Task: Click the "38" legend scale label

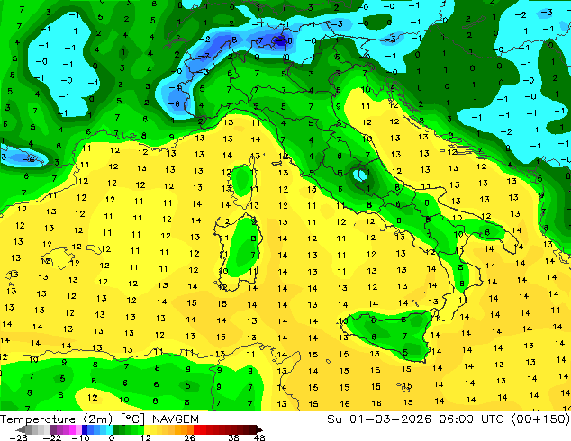Action: [x=234, y=437]
